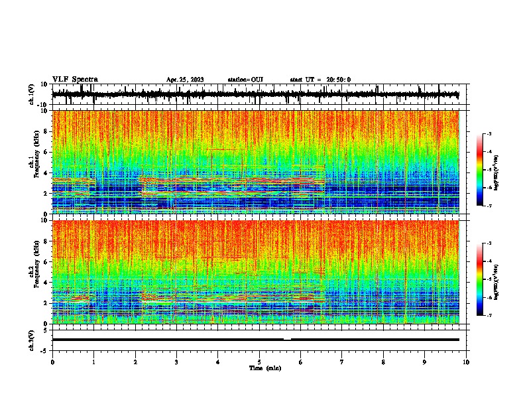The height and width of the screenshot is (406, 525).
Task: Click the 'ch.1(V)' waveform axis label
Action: (x=32, y=94)
